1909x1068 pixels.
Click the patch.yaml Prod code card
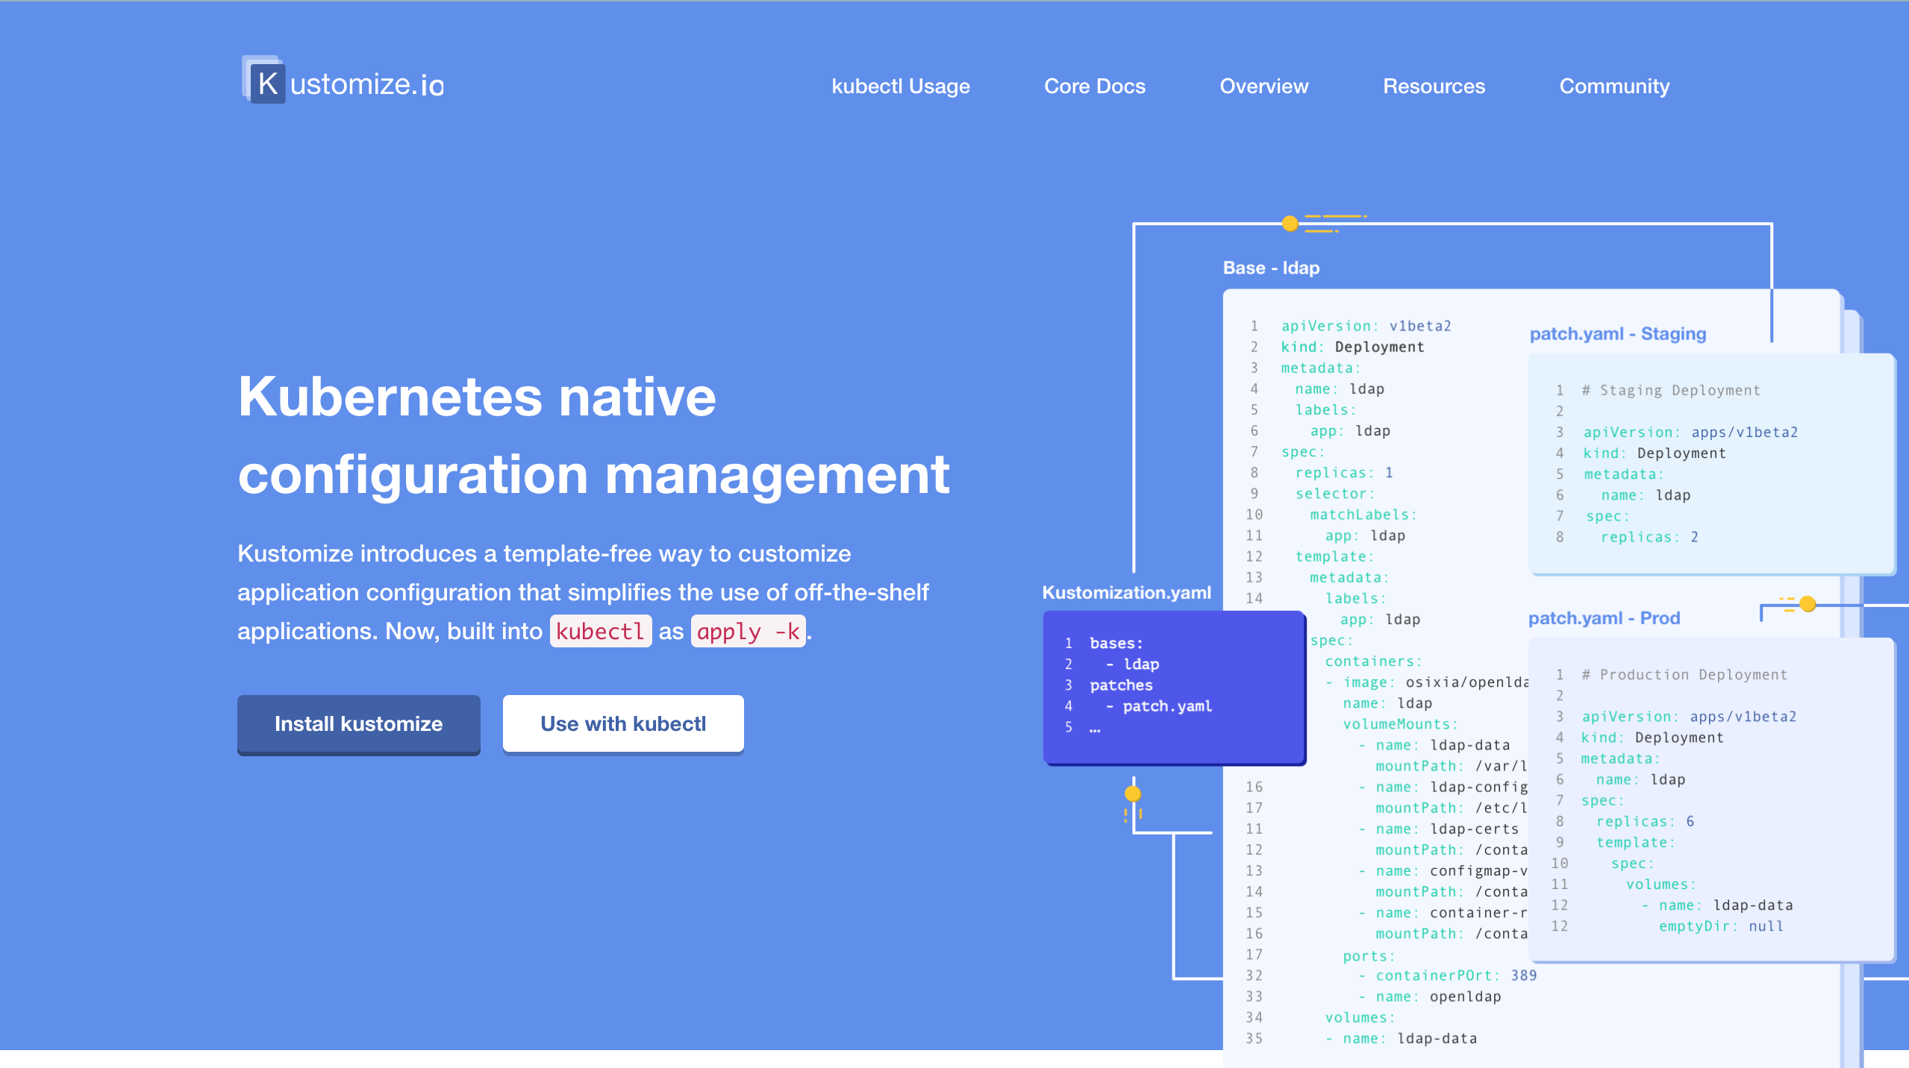[1710, 798]
